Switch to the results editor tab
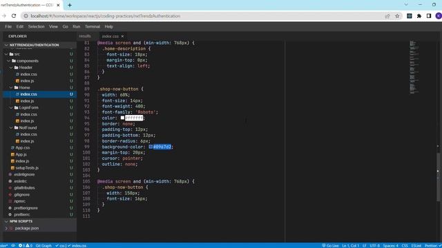This screenshot has width=442, height=248. (85, 37)
